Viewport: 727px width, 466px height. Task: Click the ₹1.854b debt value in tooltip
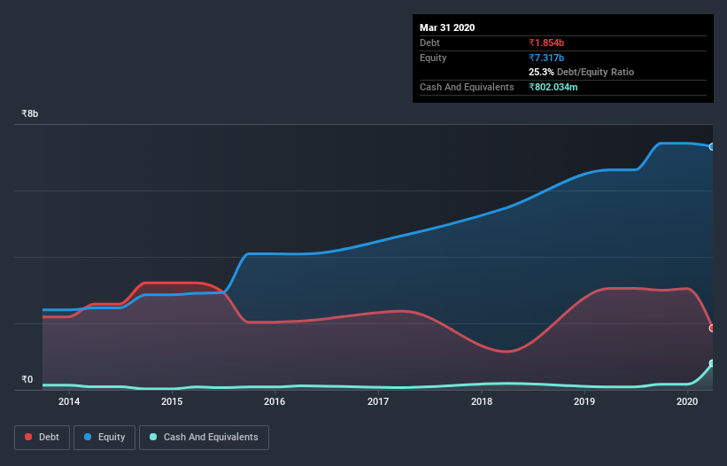[546, 43]
